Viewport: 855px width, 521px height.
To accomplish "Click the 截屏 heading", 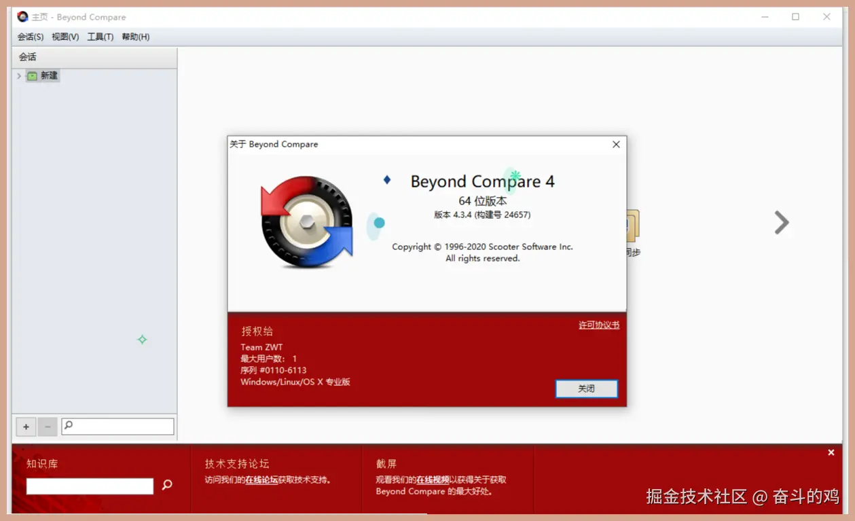I will click(386, 464).
